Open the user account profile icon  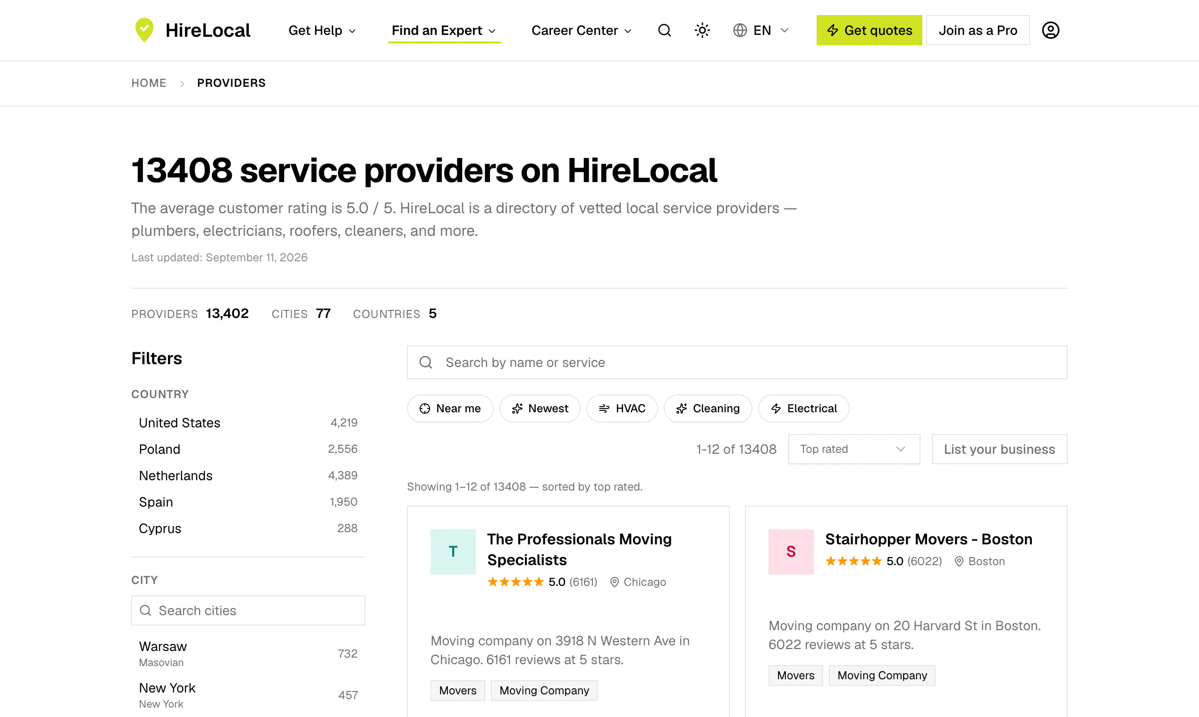[1050, 31]
